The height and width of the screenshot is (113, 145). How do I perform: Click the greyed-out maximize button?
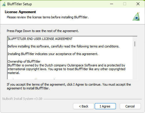125,4
